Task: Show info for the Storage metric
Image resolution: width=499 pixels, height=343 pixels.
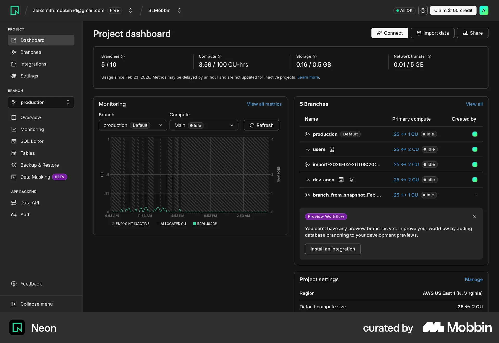Action: pos(314,57)
